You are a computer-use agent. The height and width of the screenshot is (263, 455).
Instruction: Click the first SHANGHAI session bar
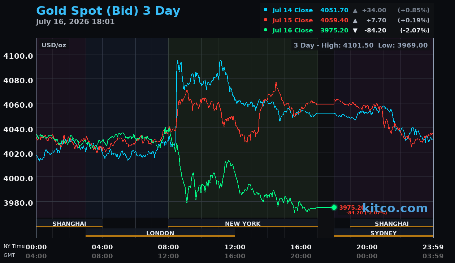[x=69, y=223]
